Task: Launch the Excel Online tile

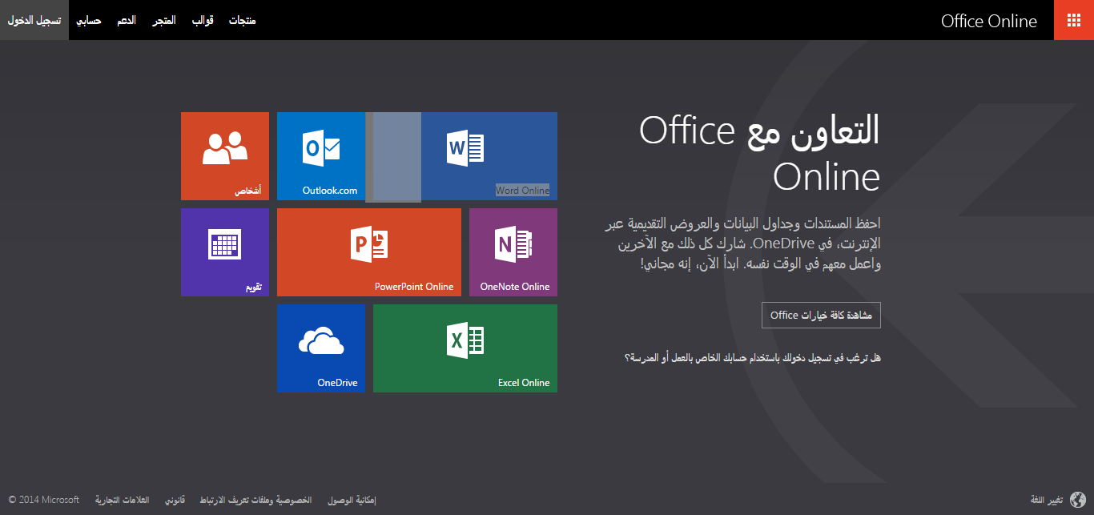Action: coord(465,348)
